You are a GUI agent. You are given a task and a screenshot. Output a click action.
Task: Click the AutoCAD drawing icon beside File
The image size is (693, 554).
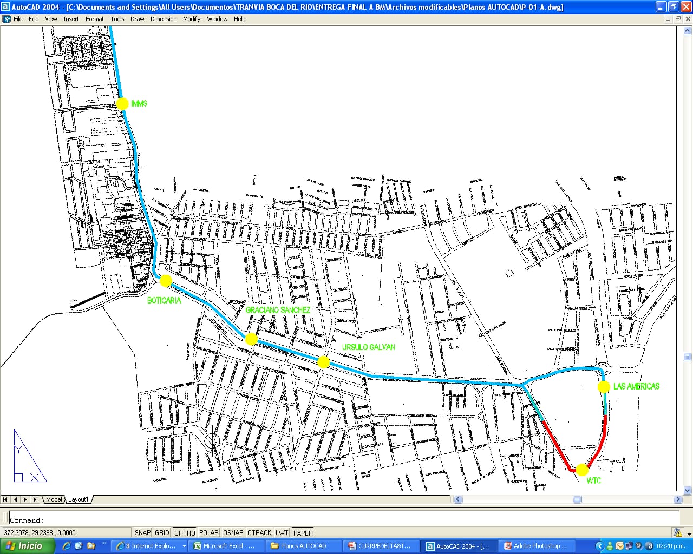point(6,19)
